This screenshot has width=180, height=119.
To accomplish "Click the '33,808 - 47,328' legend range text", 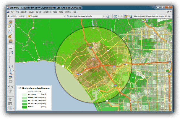I will point(34,98).
